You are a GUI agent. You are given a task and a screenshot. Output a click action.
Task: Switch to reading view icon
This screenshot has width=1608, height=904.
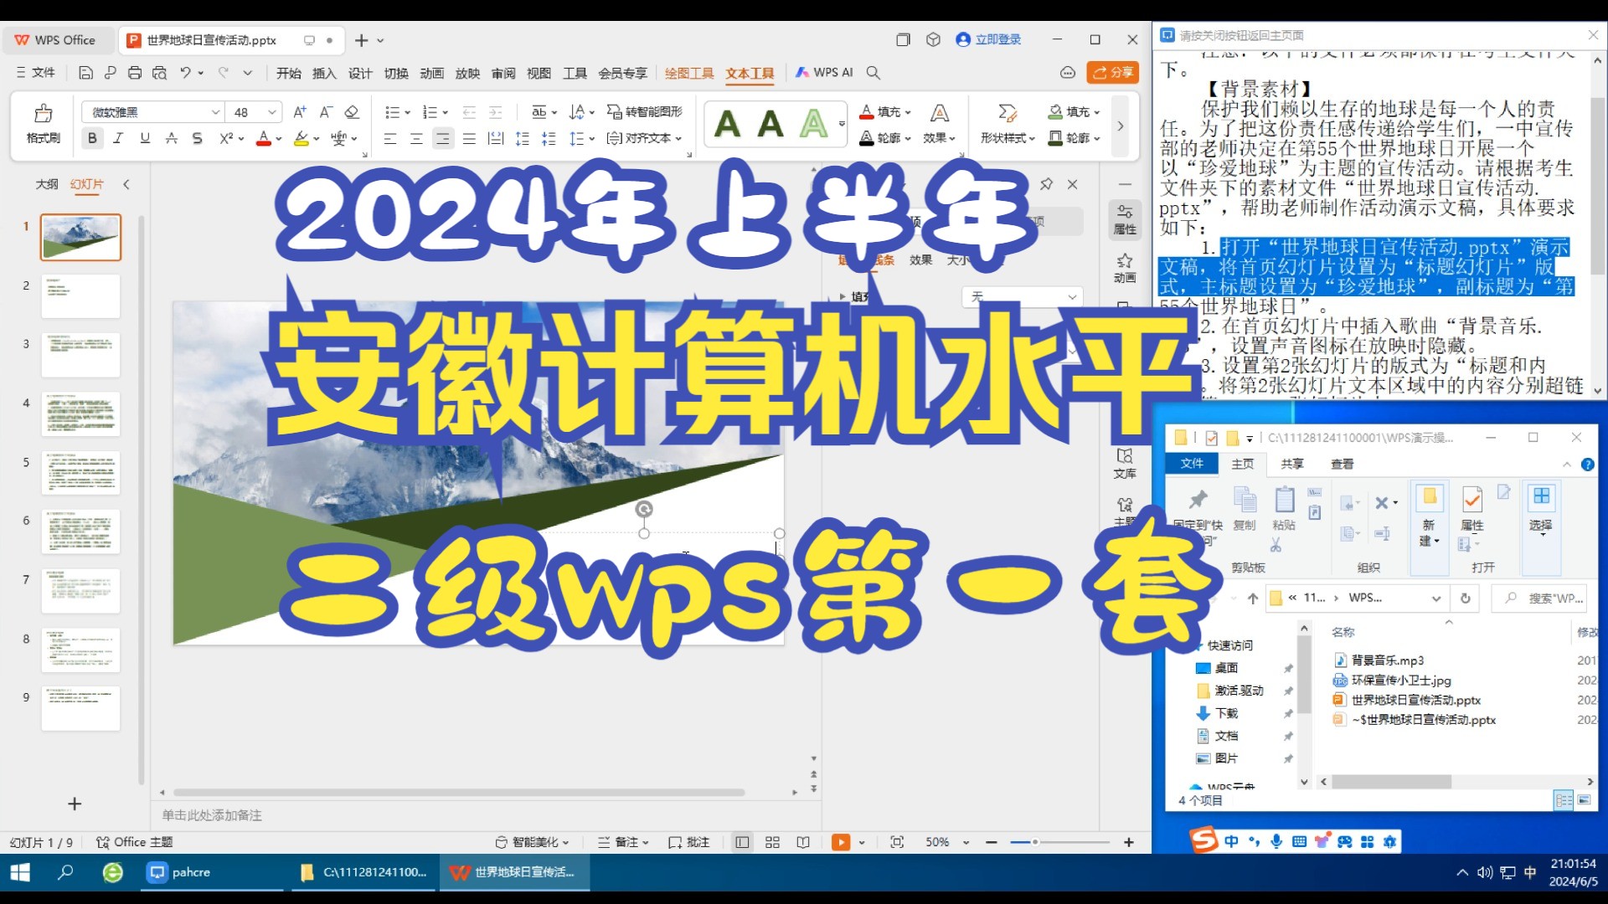coord(803,842)
